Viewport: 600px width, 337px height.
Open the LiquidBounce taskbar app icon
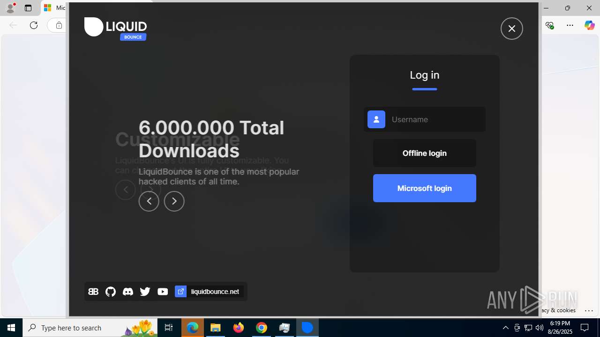307,328
